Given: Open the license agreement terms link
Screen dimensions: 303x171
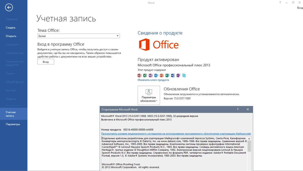Looking at the screenshot, I should tap(176, 134).
